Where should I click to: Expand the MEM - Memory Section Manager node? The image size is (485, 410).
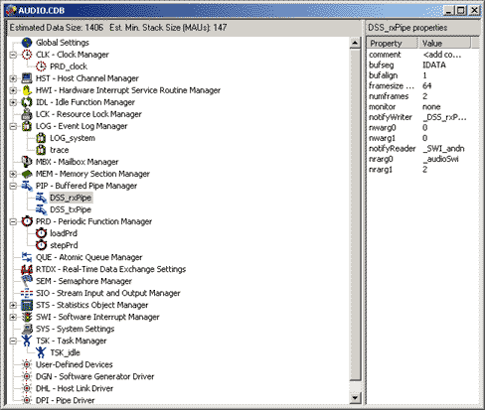(13, 174)
